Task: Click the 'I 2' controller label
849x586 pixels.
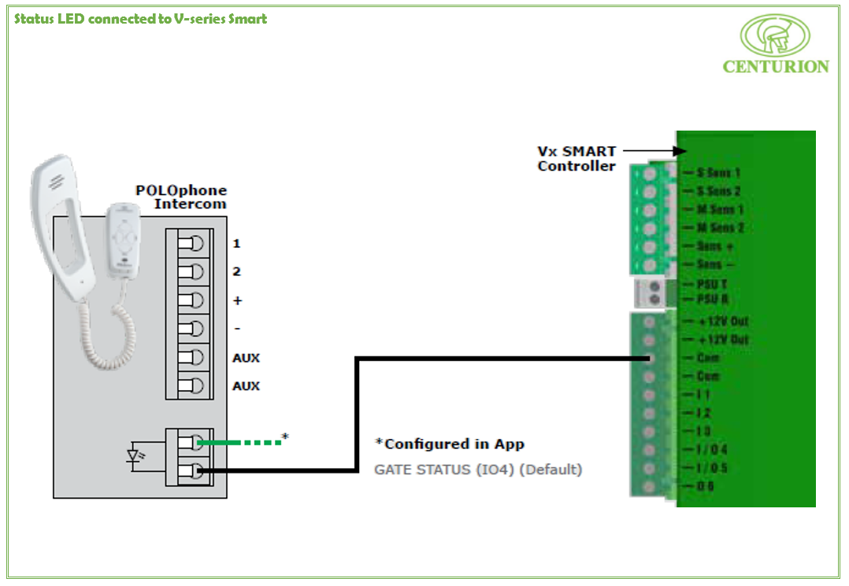Action: tap(703, 413)
